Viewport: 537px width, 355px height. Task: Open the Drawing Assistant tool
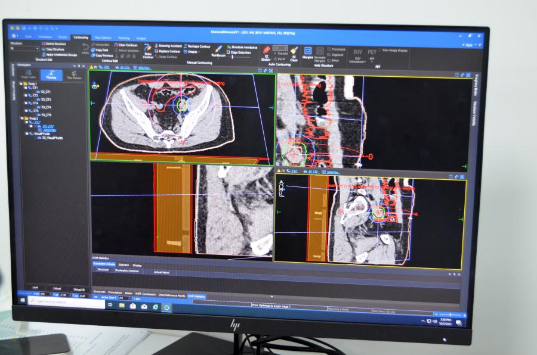click(169, 46)
